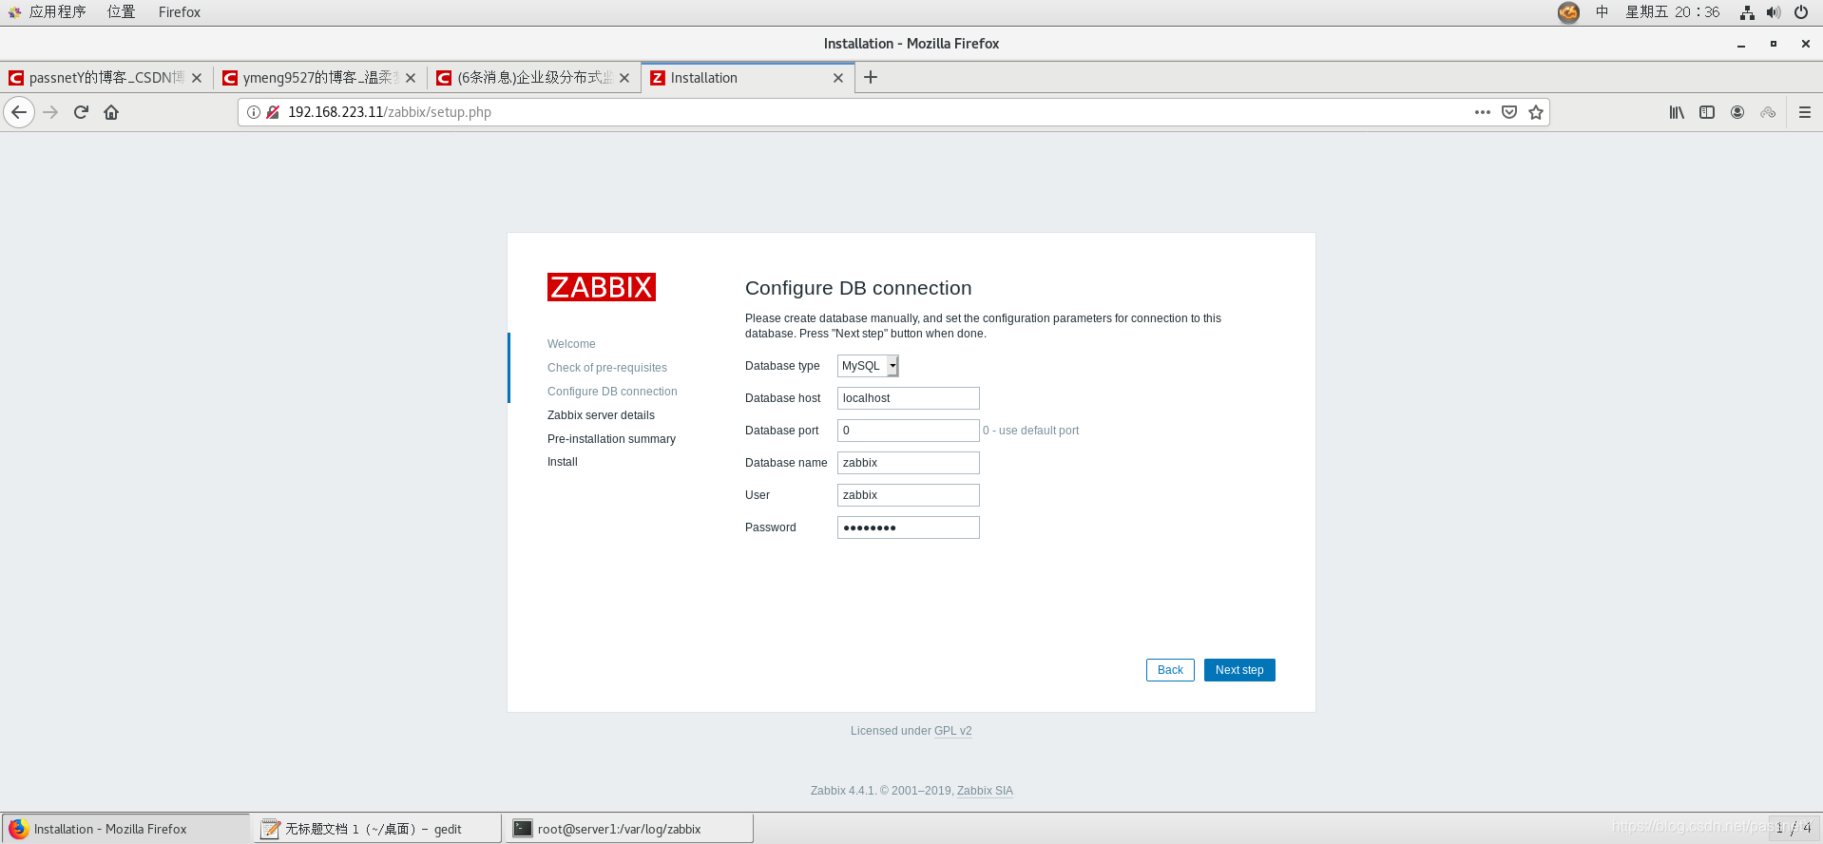Close the passnetY blog tab
1823x844 pixels.
(x=197, y=78)
